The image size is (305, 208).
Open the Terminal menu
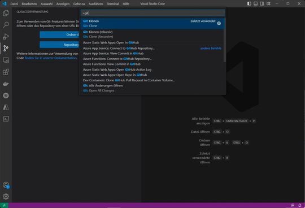(113, 4)
